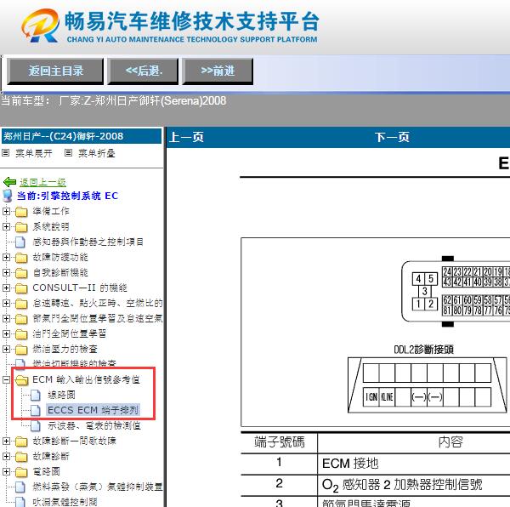Open the 下一页 next page link

click(392, 137)
